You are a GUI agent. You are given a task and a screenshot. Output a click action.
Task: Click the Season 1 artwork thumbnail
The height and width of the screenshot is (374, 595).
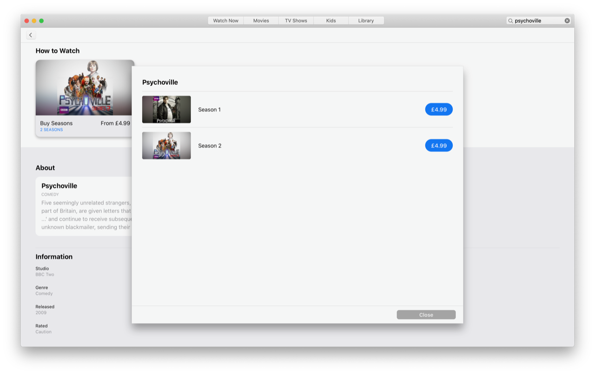coord(166,110)
